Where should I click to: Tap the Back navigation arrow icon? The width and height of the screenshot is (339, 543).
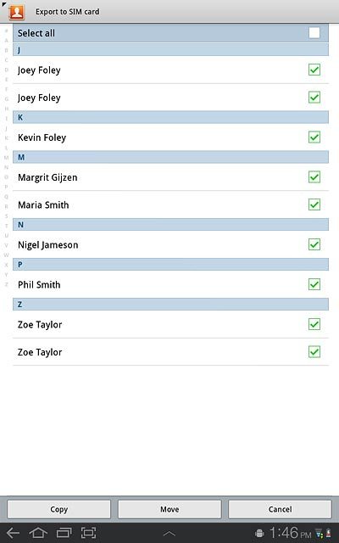(14, 533)
